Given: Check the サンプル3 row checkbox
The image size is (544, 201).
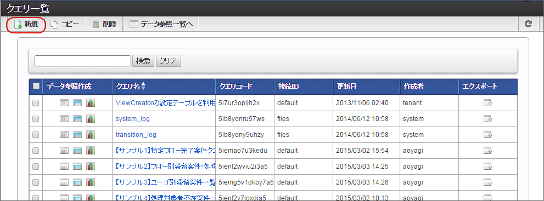Looking at the screenshot, I should coord(36,182).
